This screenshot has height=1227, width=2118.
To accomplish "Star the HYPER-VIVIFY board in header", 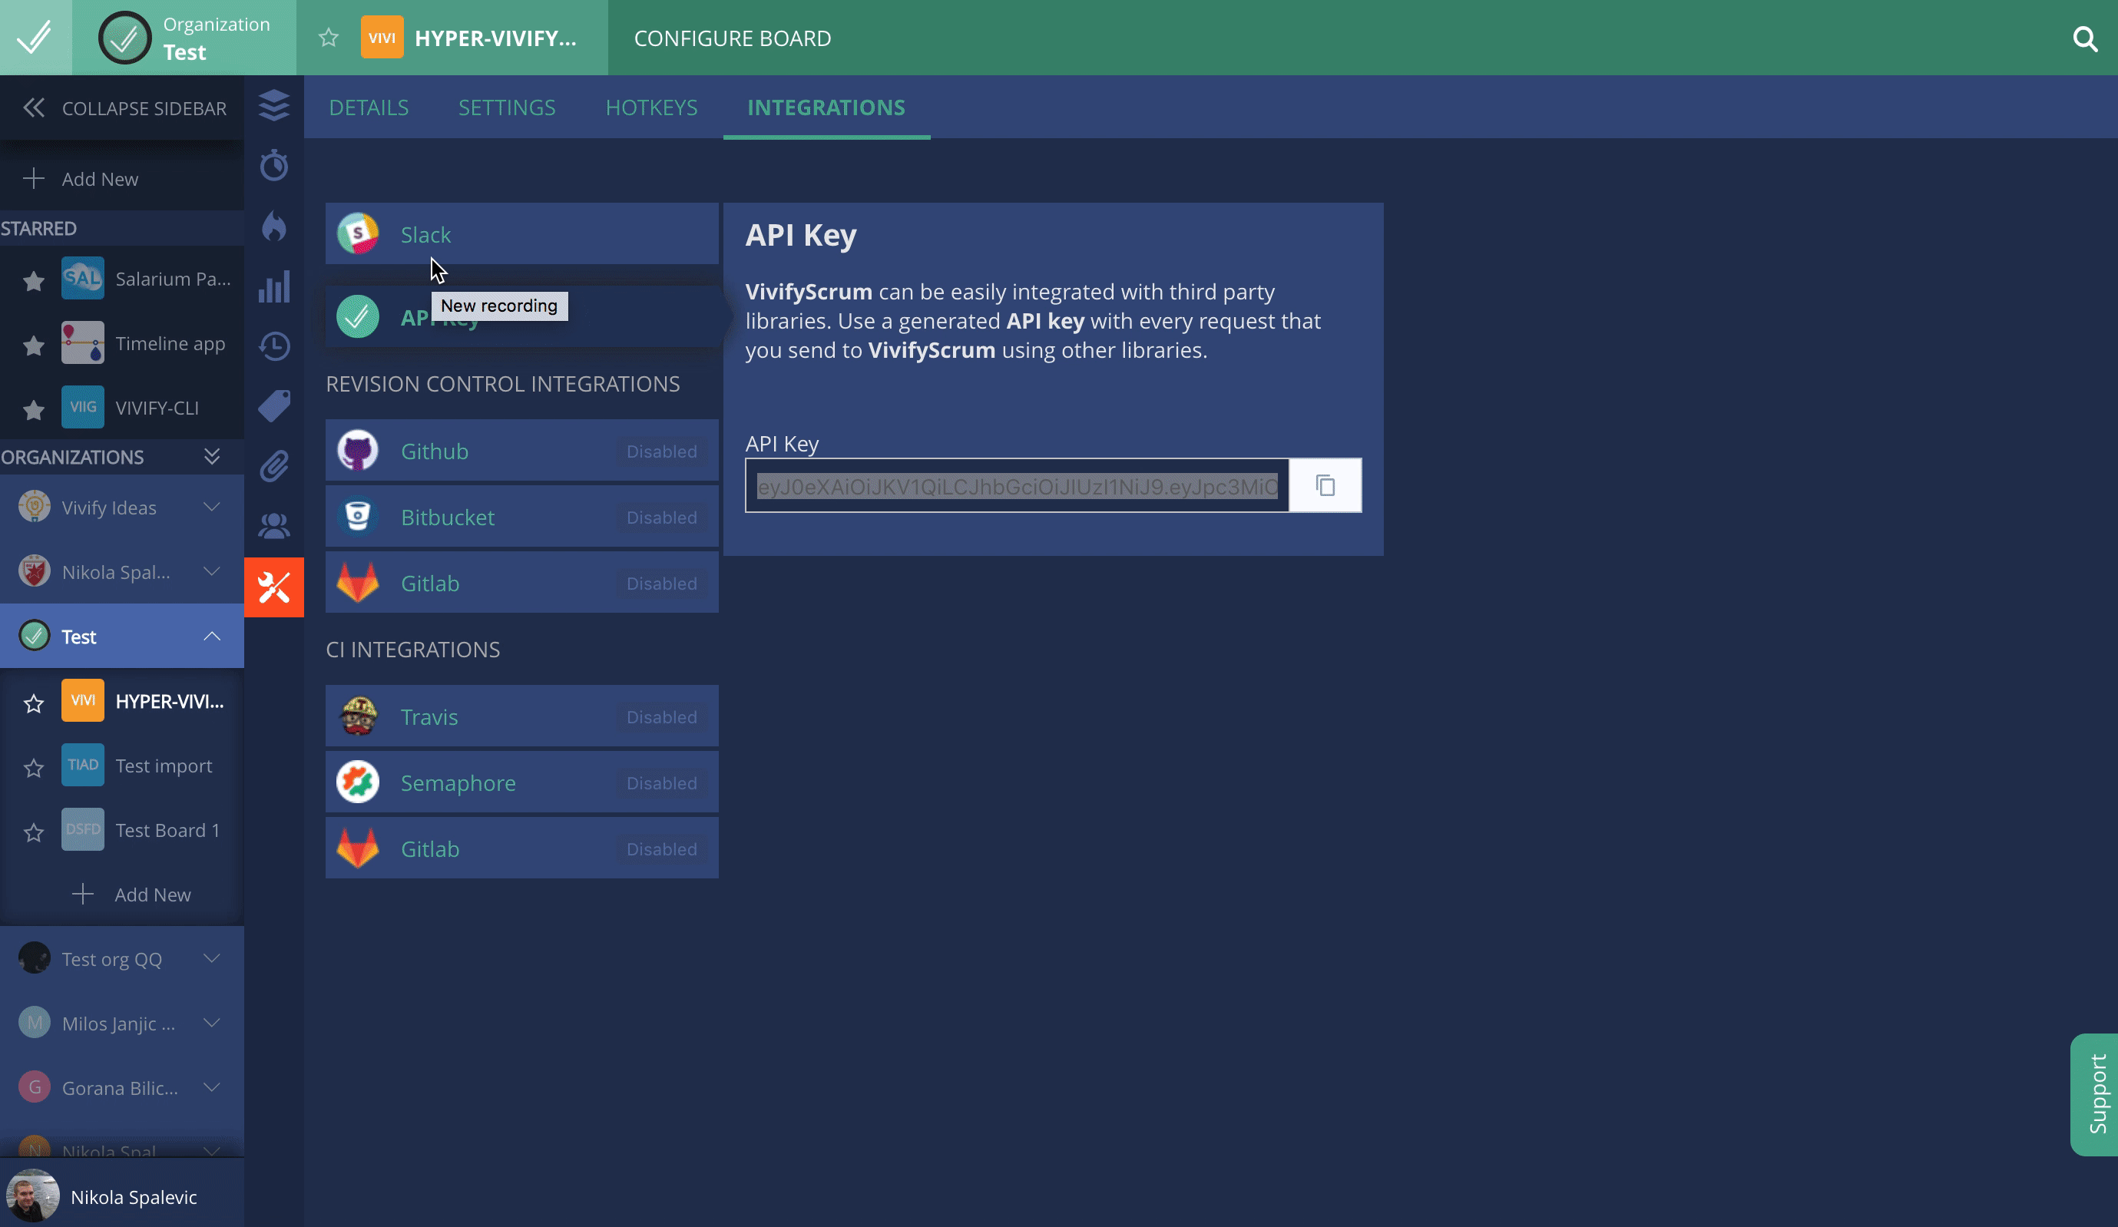I will tap(329, 38).
